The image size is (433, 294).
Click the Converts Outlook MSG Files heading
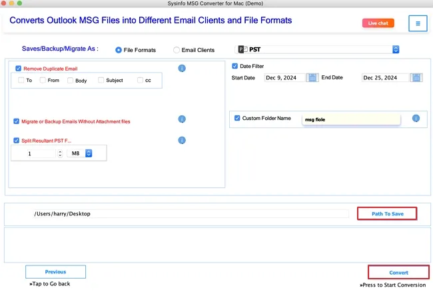pos(151,21)
